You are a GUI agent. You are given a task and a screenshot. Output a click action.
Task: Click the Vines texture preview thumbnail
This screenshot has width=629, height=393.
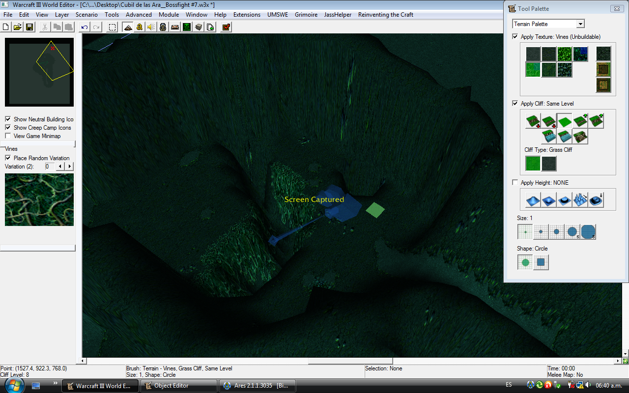click(x=39, y=199)
